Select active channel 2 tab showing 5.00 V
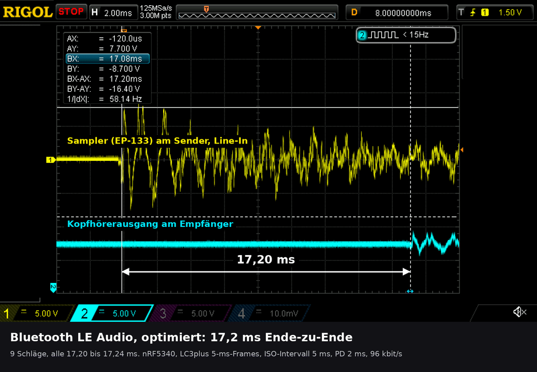This screenshot has height=372, width=537. click(112, 313)
